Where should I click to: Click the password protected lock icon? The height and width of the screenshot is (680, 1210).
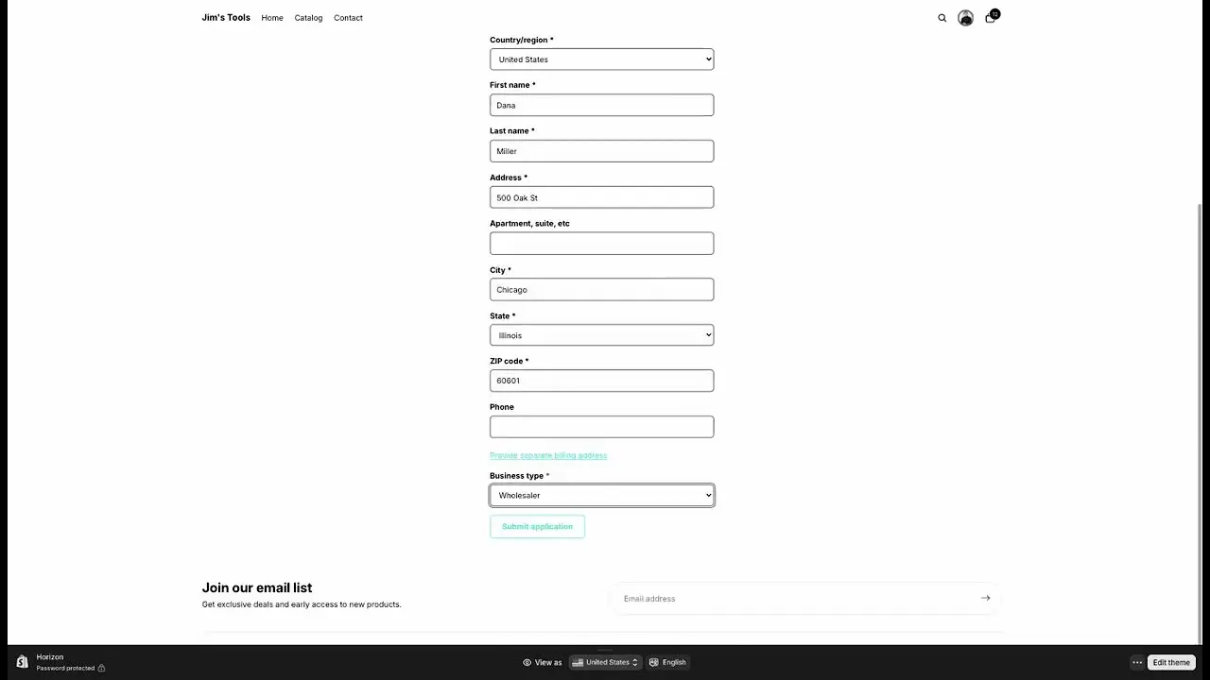[x=101, y=668]
